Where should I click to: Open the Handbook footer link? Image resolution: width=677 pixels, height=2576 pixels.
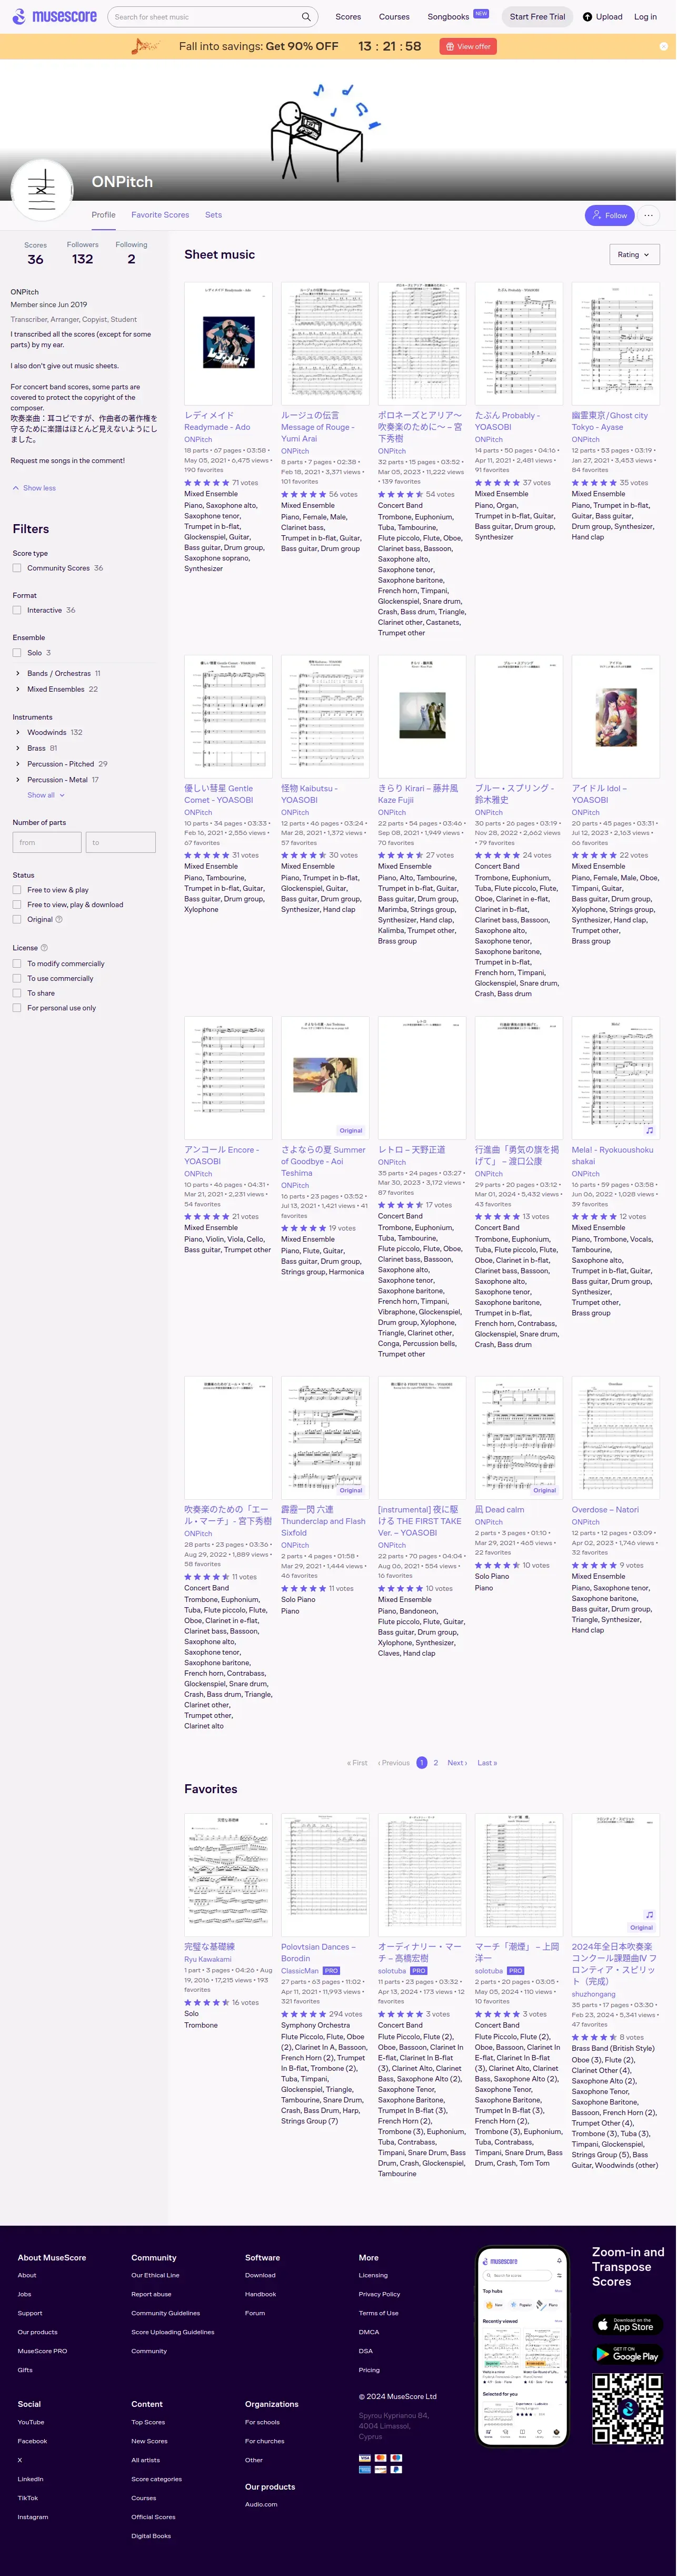(260, 2294)
